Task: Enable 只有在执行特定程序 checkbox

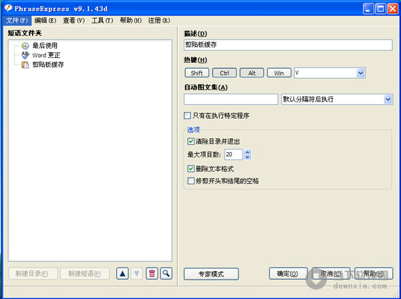Action: point(187,115)
